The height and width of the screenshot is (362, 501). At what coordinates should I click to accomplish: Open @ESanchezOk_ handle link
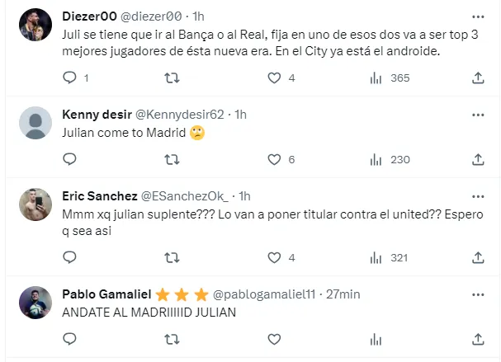tap(187, 195)
